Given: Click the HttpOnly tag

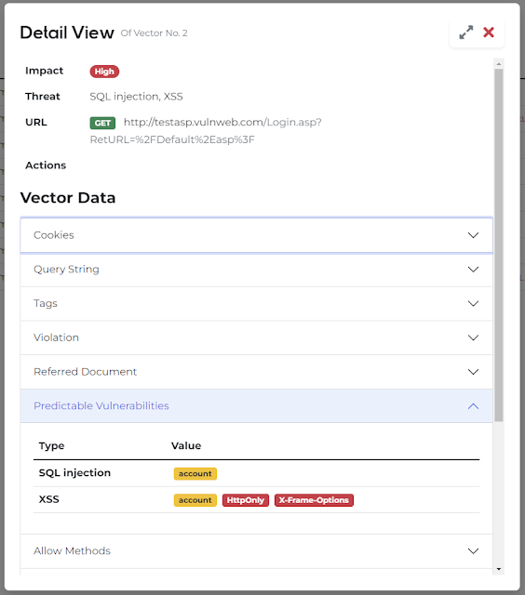Looking at the screenshot, I should tap(246, 500).
